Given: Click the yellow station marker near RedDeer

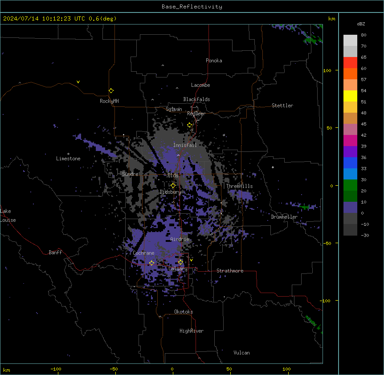Looking at the screenshot, I should [190, 125].
